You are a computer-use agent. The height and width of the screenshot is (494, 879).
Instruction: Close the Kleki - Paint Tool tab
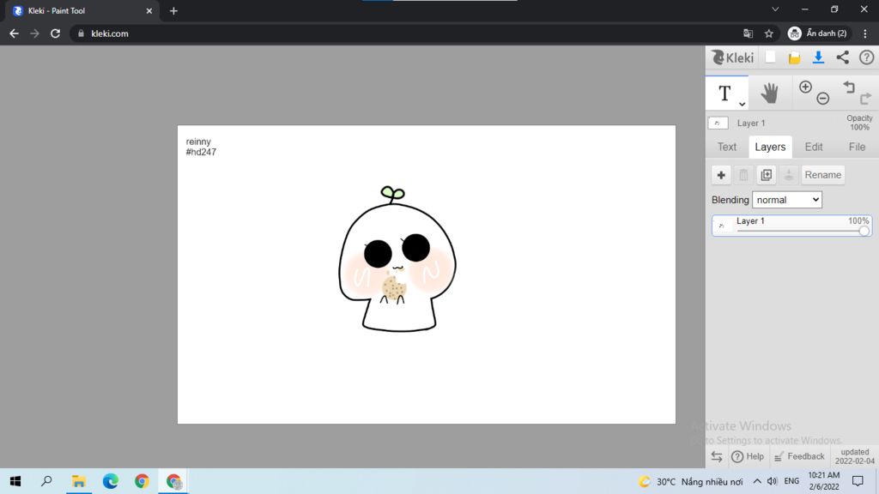tap(149, 10)
